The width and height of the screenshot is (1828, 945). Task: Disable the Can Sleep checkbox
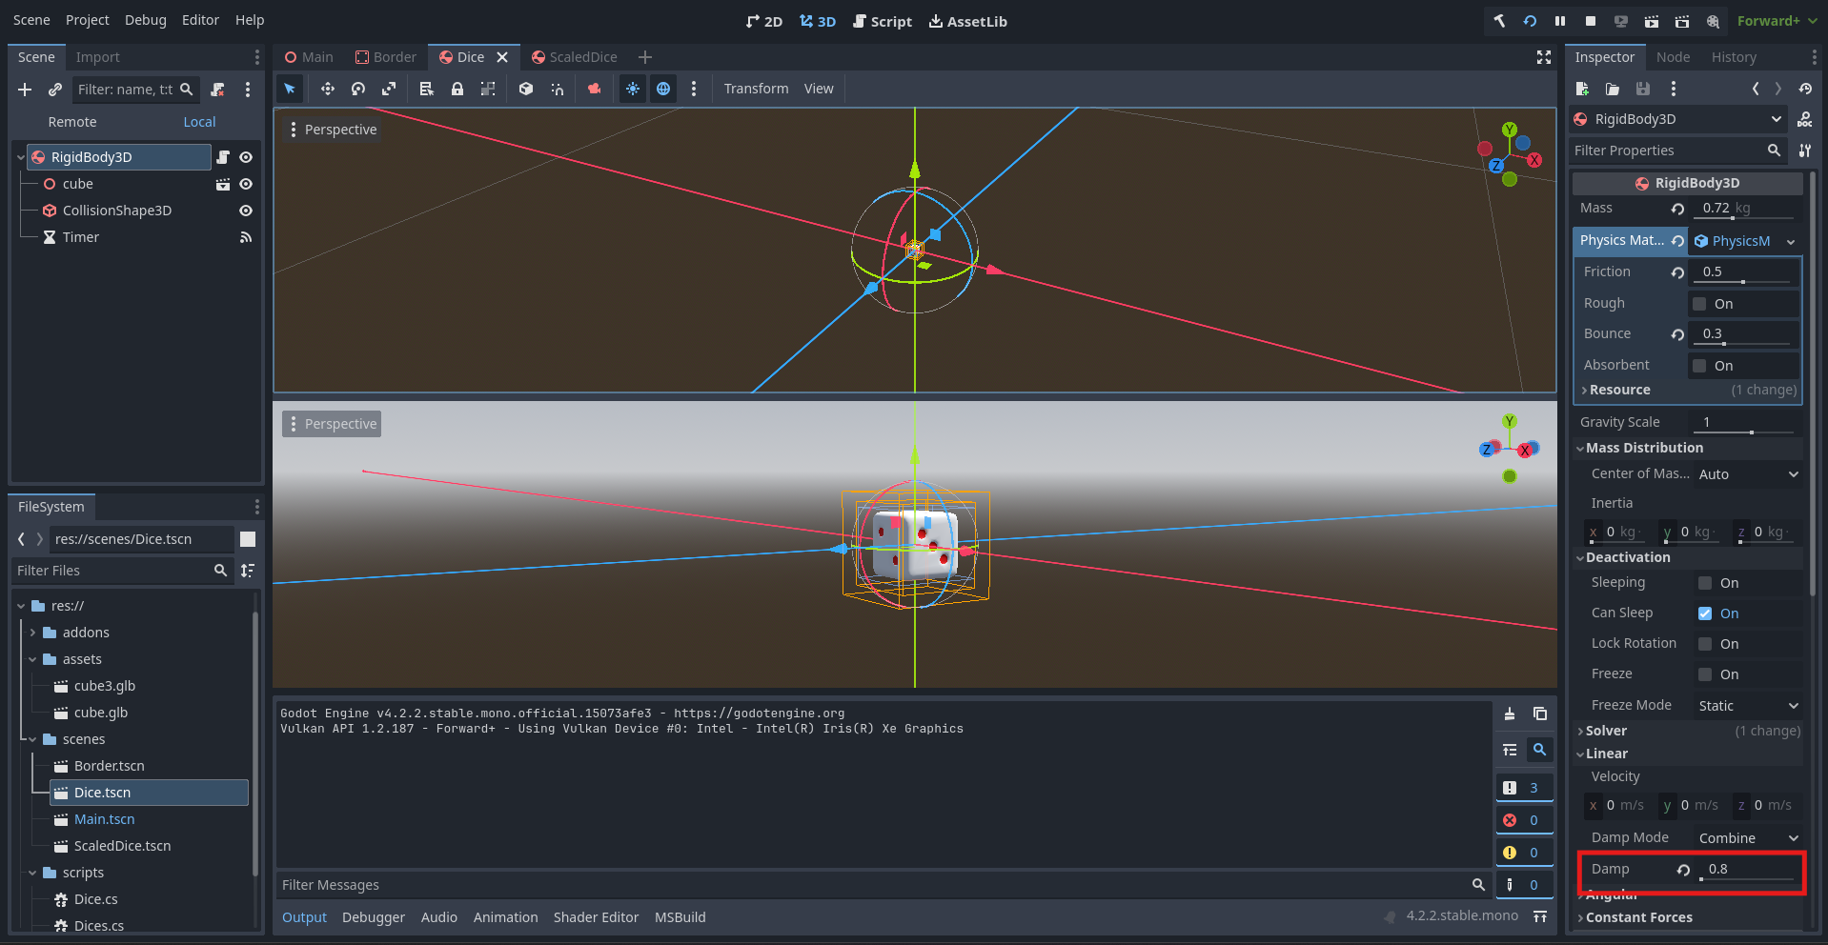click(x=1705, y=613)
